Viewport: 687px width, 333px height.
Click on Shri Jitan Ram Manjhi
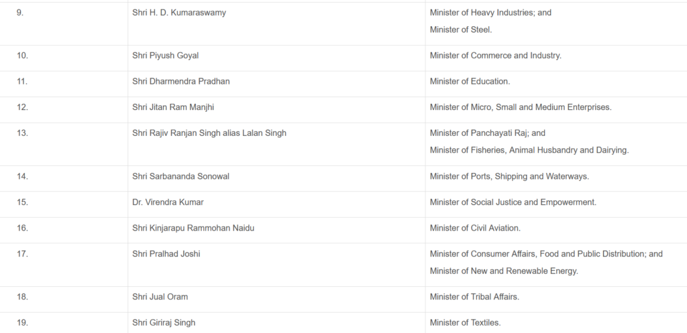(174, 107)
